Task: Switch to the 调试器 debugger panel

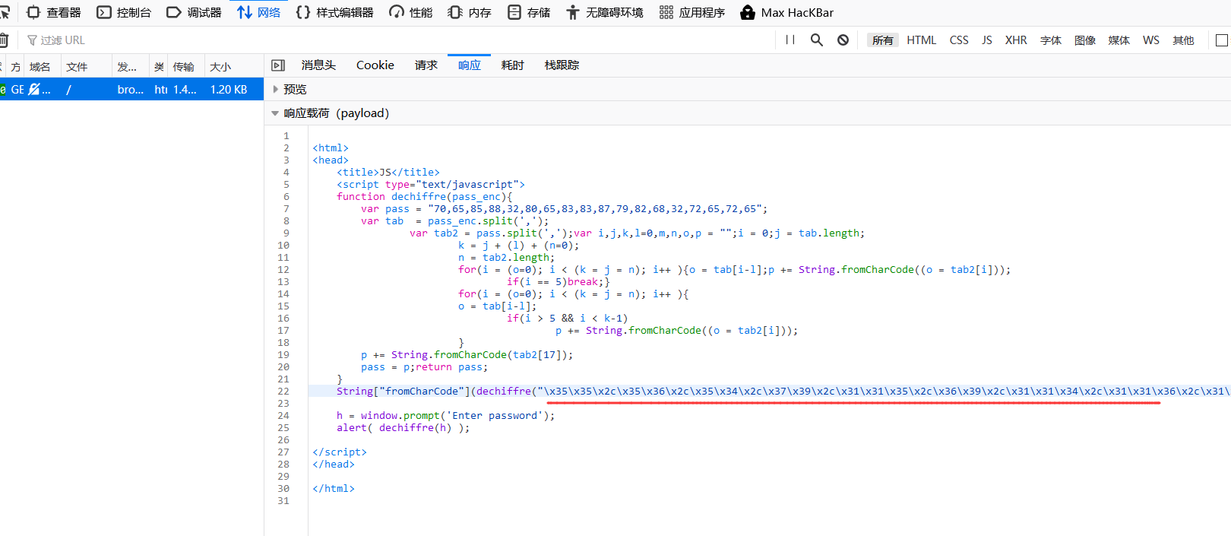Action: pos(194,12)
